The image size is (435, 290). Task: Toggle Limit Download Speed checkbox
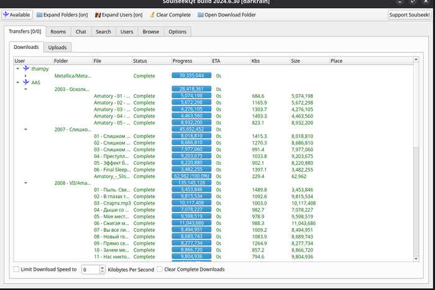(x=16, y=270)
